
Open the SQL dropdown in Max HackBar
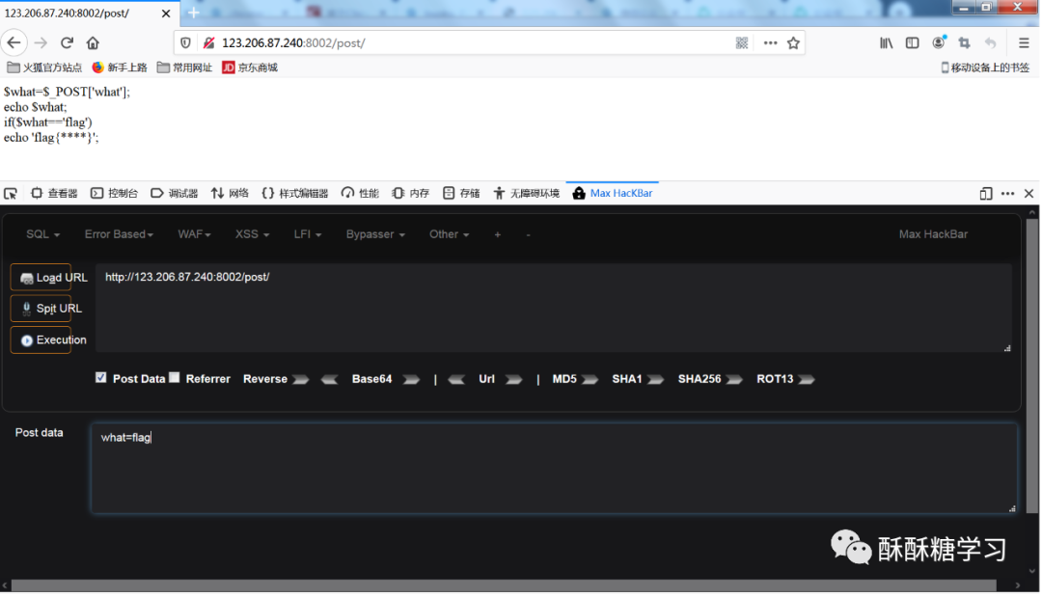[41, 233]
